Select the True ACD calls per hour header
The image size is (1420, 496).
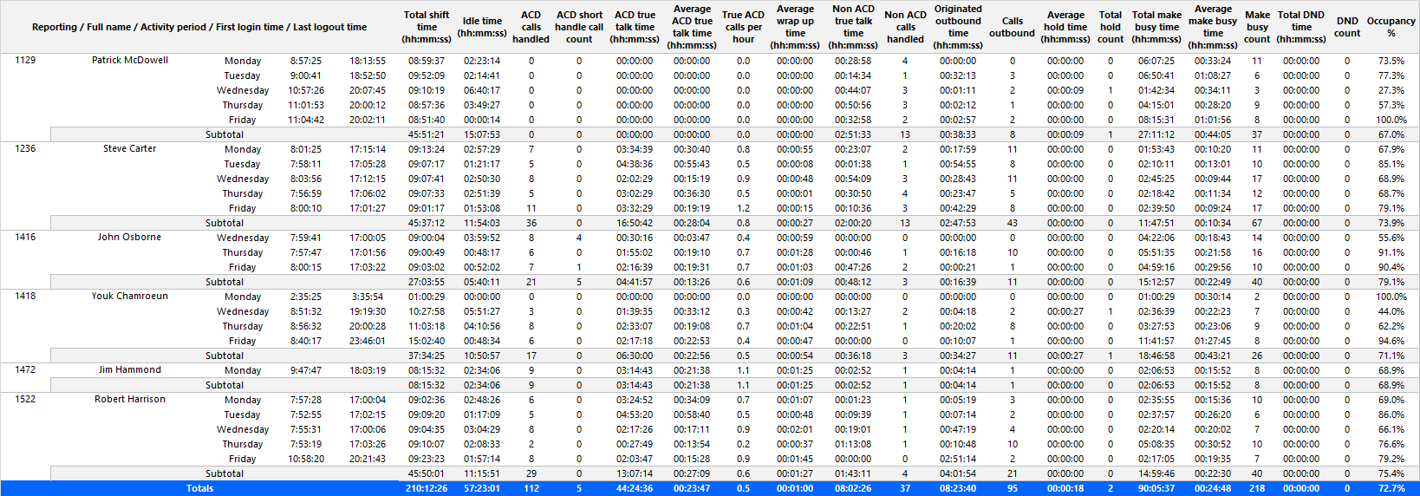(743, 27)
